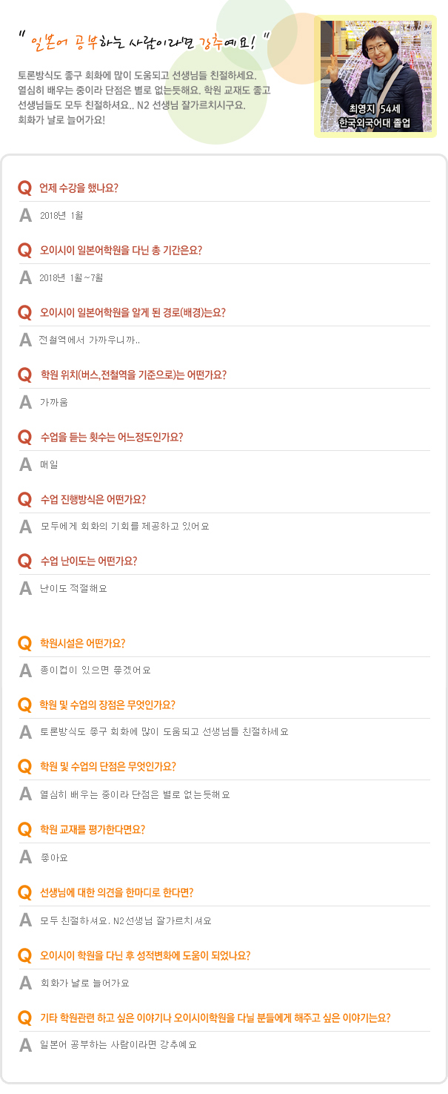
Task: Click the question '수업을 듣는 횟수는 어느정도인가요?'
Action: (112, 437)
